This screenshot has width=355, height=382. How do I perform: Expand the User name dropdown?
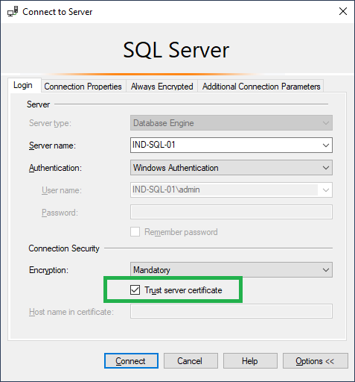tap(326, 190)
